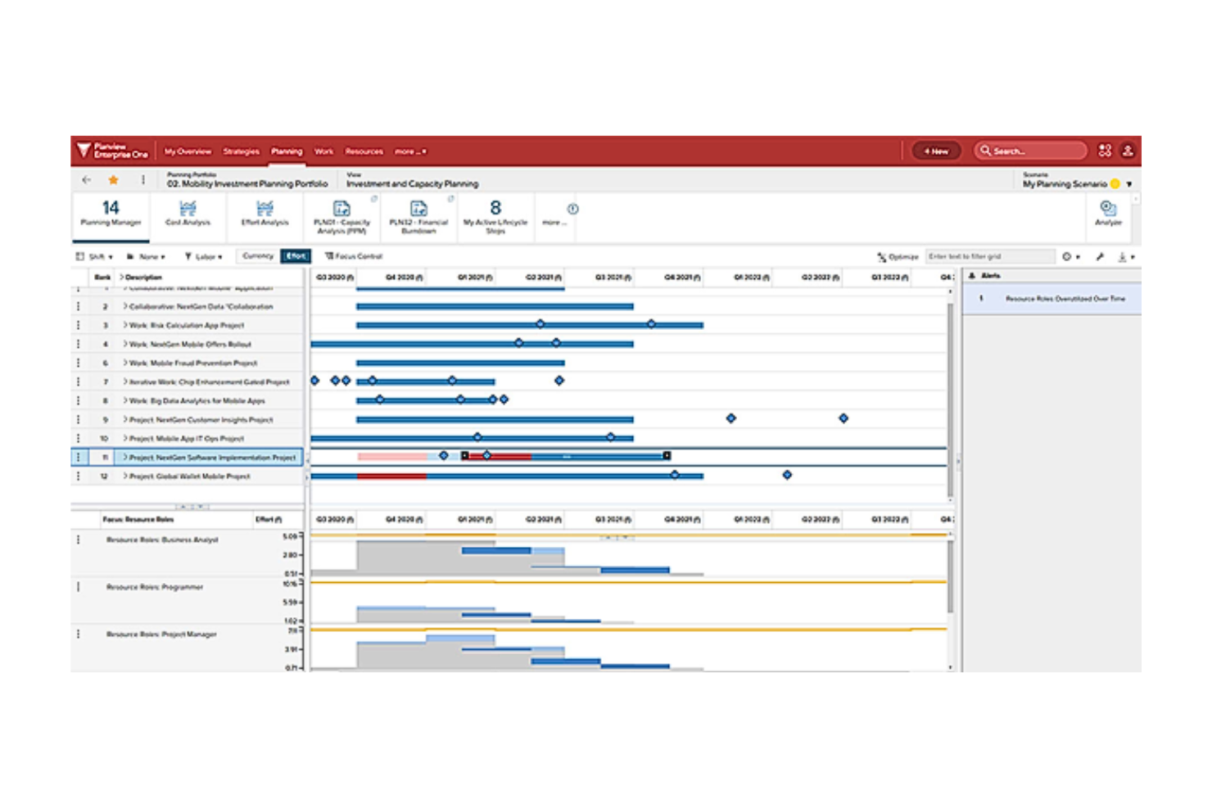Viewport: 1212px width, 808px height.
Task: Open the None grouping dropdown
Action: (x=146, y=257)
